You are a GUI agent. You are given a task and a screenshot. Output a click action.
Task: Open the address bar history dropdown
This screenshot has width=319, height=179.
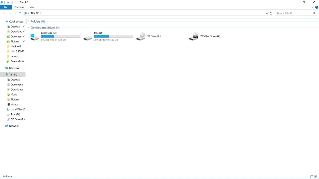(267, 13)
